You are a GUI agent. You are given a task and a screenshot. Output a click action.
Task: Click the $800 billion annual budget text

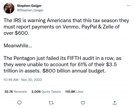[74, 71]
